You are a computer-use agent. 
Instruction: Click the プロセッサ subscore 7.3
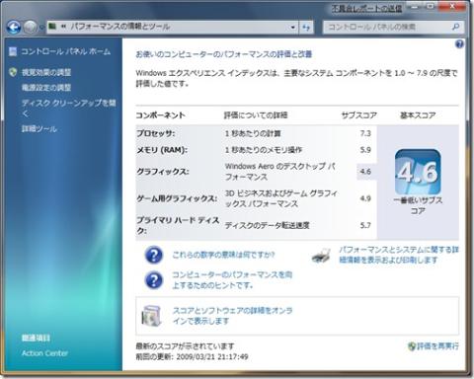pos(365,133)
